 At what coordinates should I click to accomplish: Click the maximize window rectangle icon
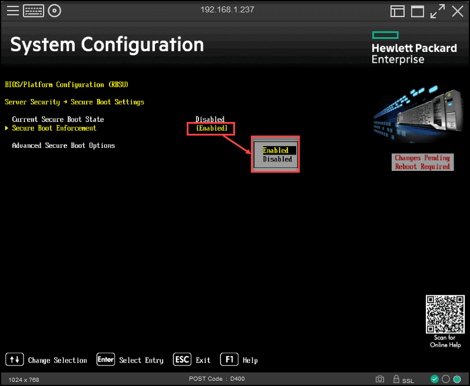[417, 11]
